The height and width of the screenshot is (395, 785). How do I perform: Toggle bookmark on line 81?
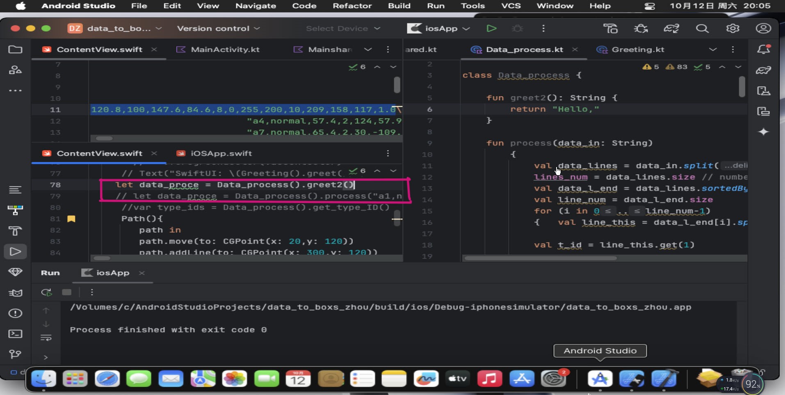[x=71, y=219]
